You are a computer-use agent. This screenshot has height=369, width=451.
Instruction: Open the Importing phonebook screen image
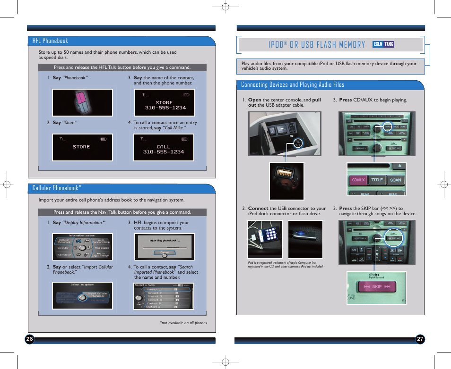[x=165, y=247]
